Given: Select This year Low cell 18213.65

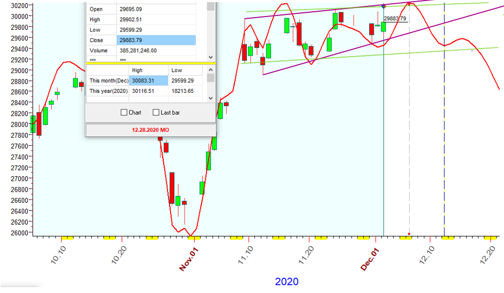Looking at the screenshot, I should click(x=185, y=91).
